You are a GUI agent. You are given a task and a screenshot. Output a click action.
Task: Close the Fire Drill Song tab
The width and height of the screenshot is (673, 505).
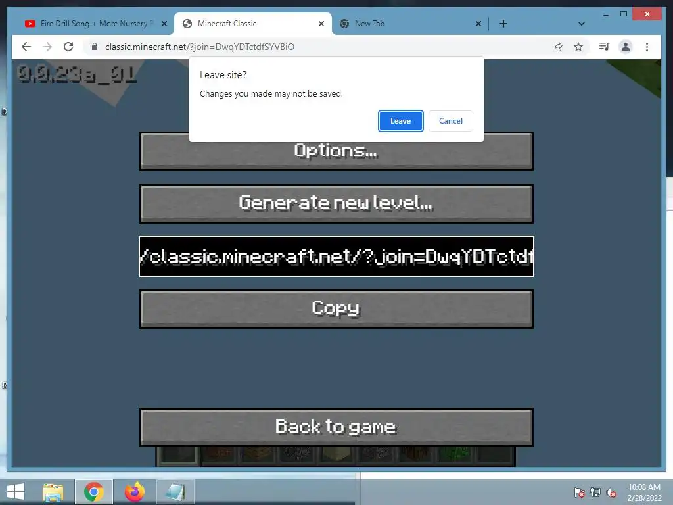[x=164, y=24]
